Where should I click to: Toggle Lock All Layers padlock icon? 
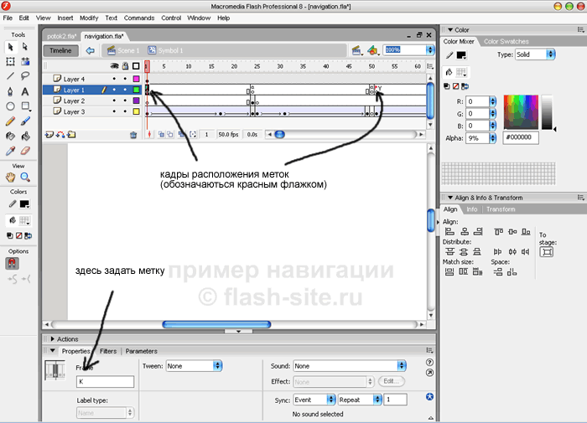coord(126,66)
